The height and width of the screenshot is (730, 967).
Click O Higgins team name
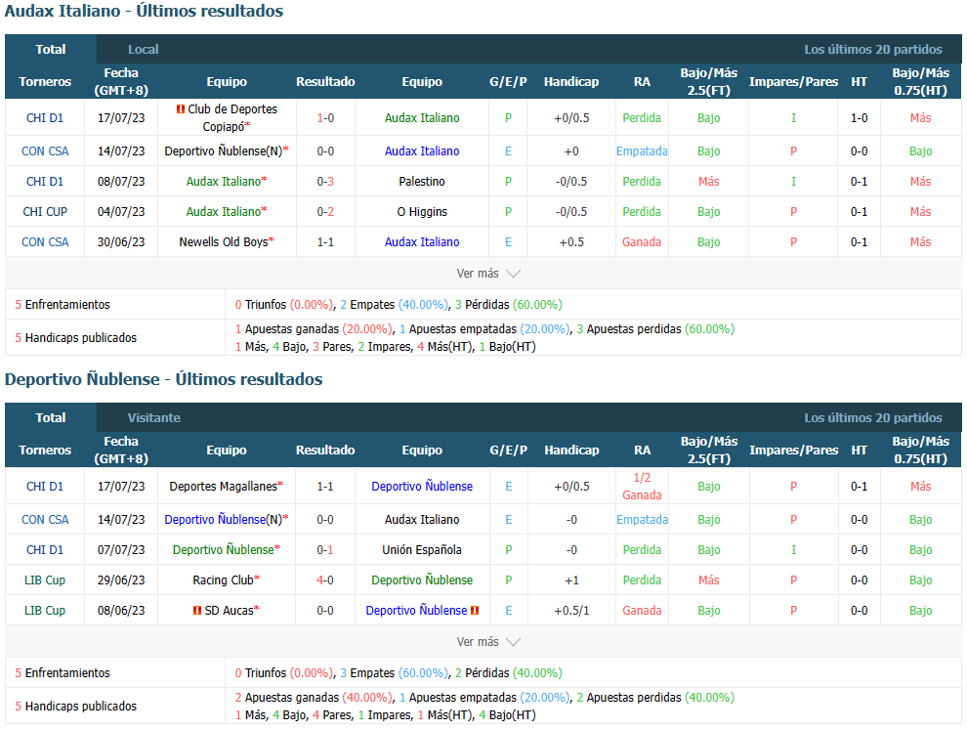[422, 212]
